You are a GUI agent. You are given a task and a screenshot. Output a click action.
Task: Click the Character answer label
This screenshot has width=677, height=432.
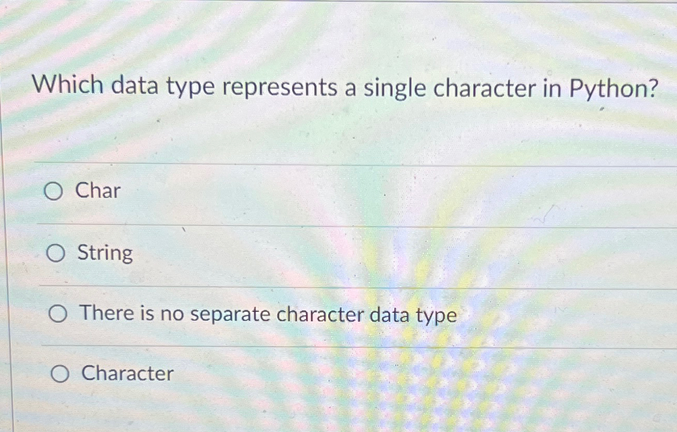(129, 374)
